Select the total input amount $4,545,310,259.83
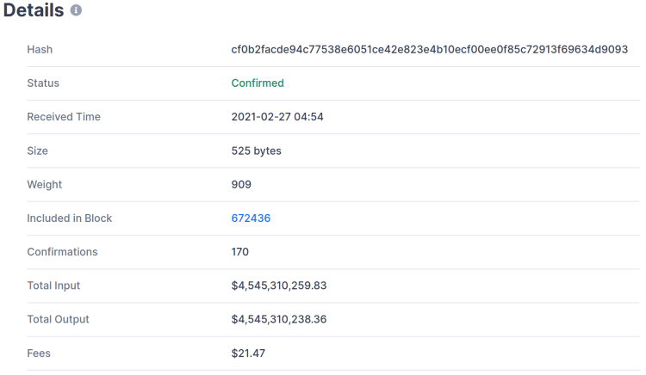This screenshot has height=375, width=646. point(279,286)
